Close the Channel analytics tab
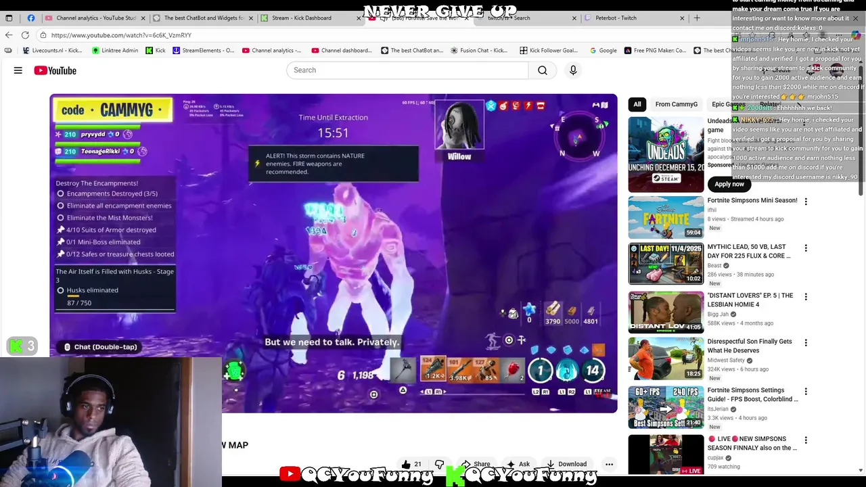866x487 pixels. [x=143, y=18]
